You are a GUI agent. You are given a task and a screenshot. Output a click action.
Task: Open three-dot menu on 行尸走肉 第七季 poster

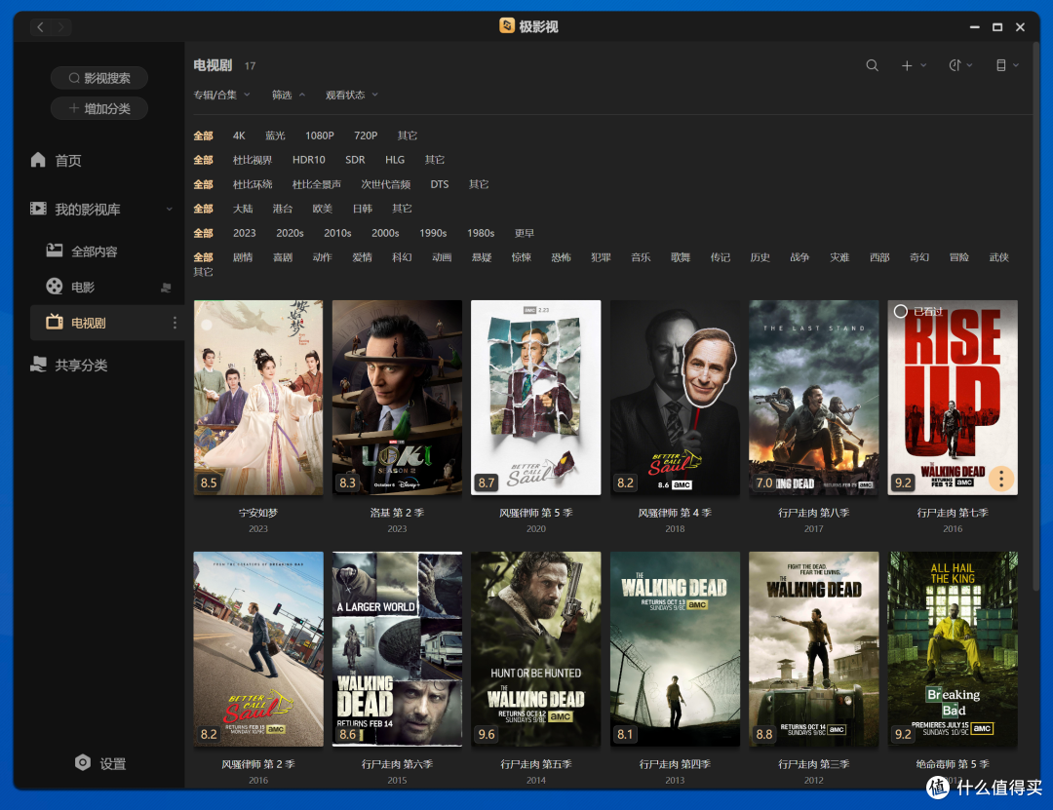point(1001,479)
